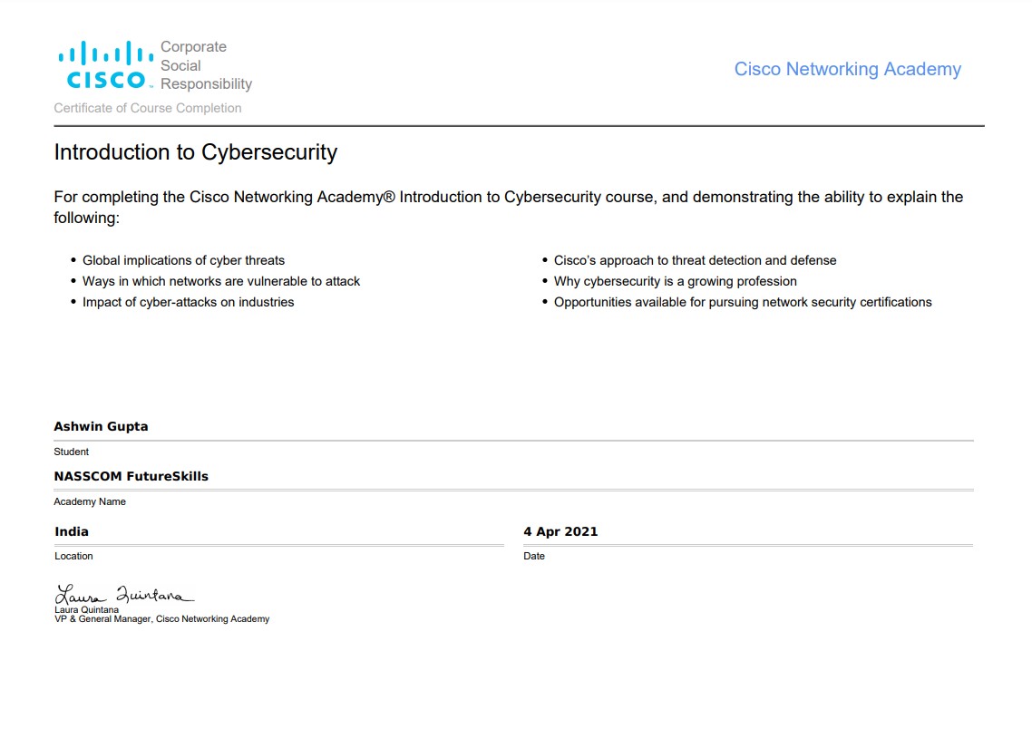The width and height of the screenshot is (1032, 729).
Task: Click the network security certifications bullet
Action: tap(743, 303)
